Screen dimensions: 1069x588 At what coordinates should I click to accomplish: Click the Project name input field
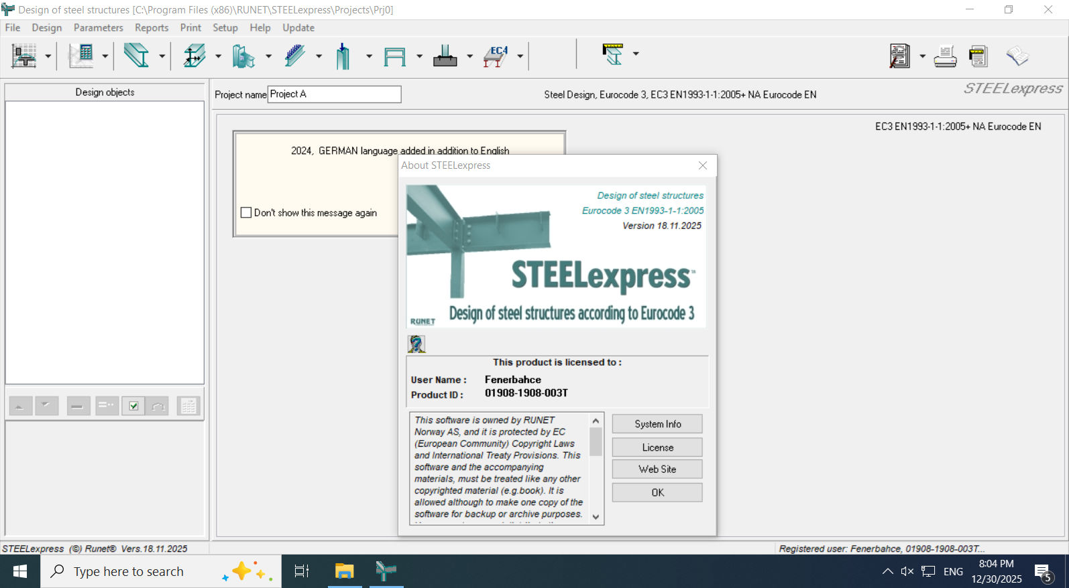point(334,94)
